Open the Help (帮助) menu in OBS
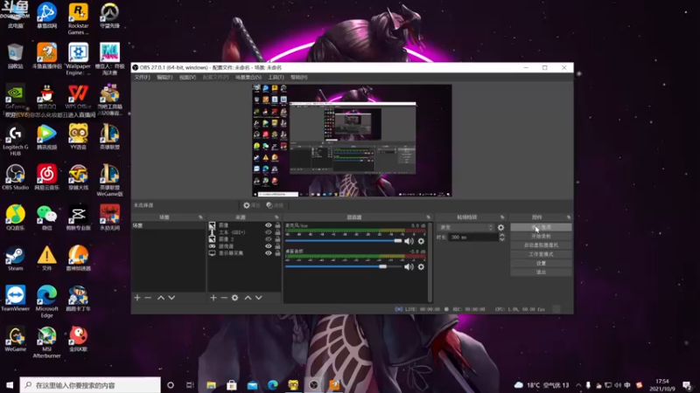Screen dimensions: 700x393 tap(298, 77)
